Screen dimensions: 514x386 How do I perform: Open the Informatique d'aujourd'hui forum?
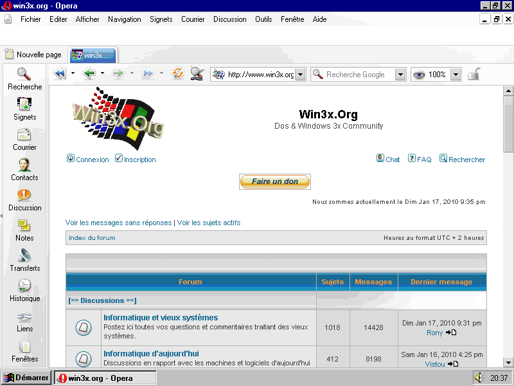pyautogui.click(x=151, y=353)
